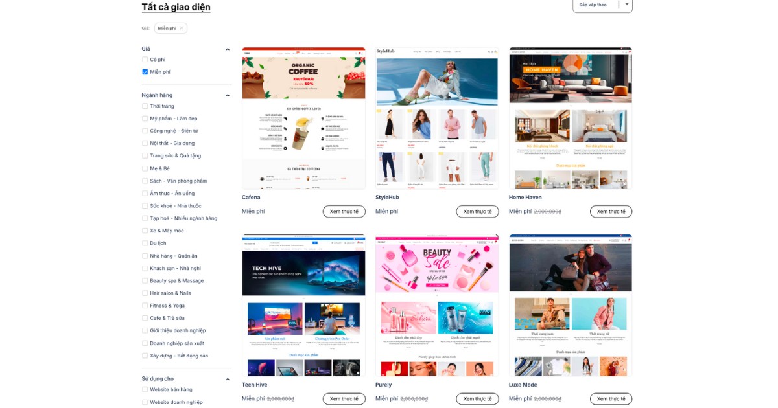Preview Luxe Mode with "Xem thực tế"
This screenshot has height=408, width=778.
[611, 399]
